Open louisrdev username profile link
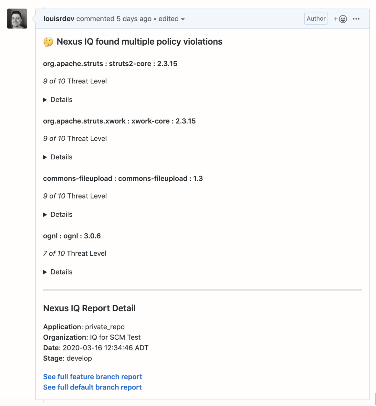This screenshot has width=376, height=406. tap(59, 19)
